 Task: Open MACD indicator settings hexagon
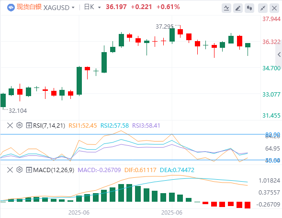pos(20,170)
